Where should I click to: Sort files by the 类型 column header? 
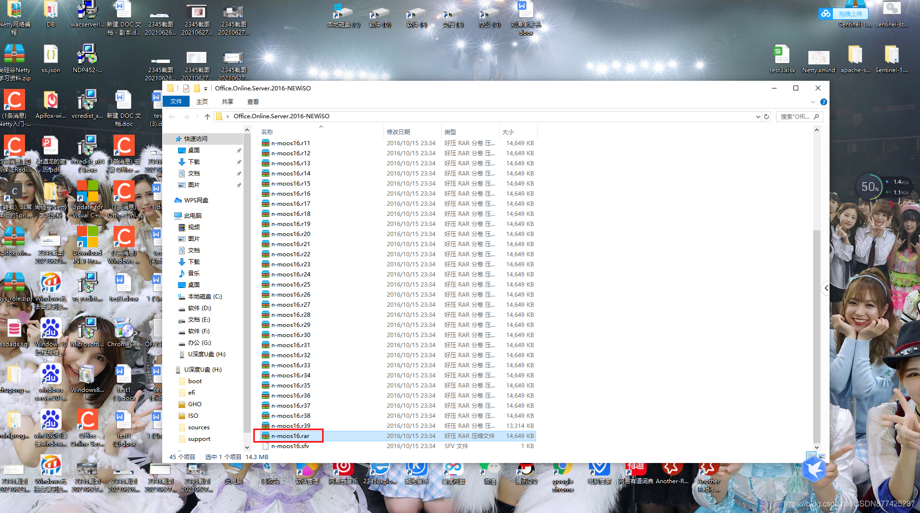coord(470,132)
